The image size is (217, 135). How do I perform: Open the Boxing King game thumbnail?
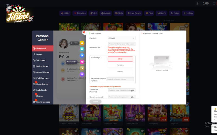[x=157, y=113]
